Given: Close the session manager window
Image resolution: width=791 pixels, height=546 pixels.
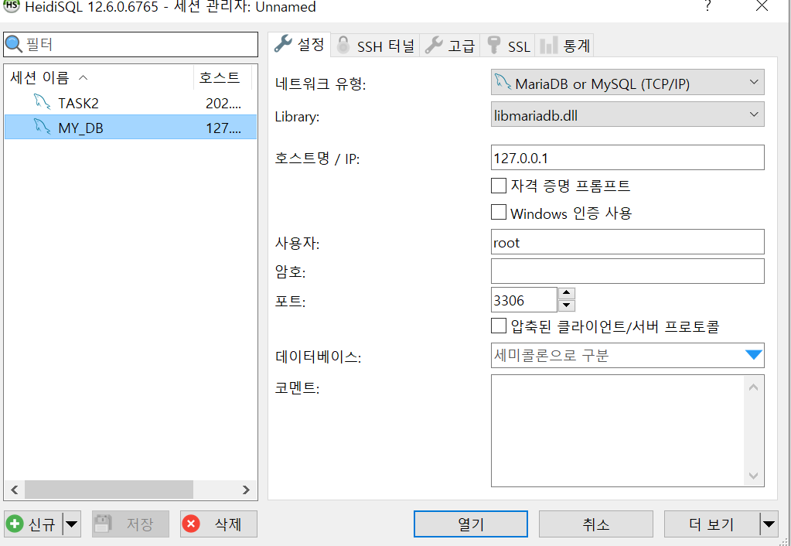Looking at the screenshot, I should [762, 6].
